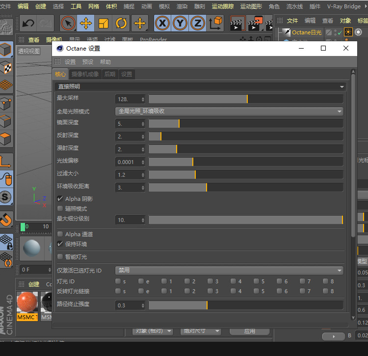This screenshot has width=368, height=356.
Task: Check 反转灯光链接 checkbox 5
Action: (256, 291)
